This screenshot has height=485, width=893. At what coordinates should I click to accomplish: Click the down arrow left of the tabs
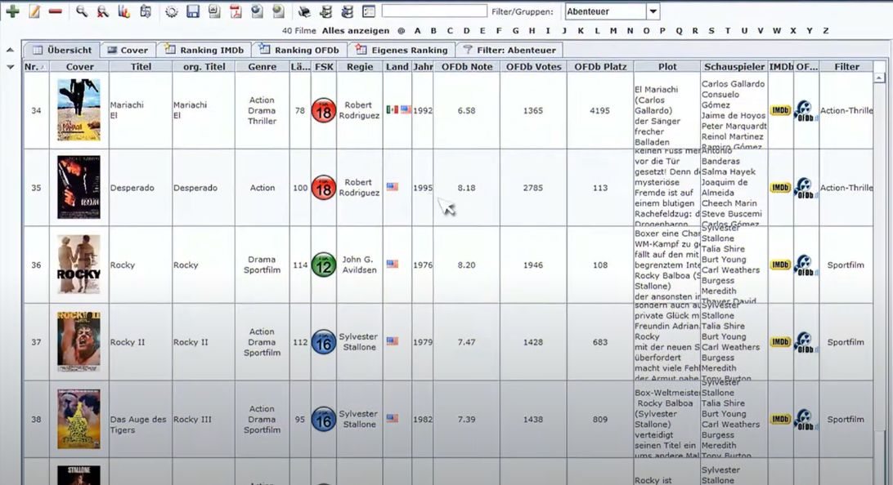coord(11,66)
